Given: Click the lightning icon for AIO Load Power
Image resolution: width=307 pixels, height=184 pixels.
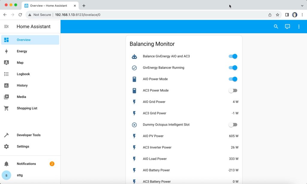Looking at the screenshot, I should pyautogui.click(x=134, y=159).
